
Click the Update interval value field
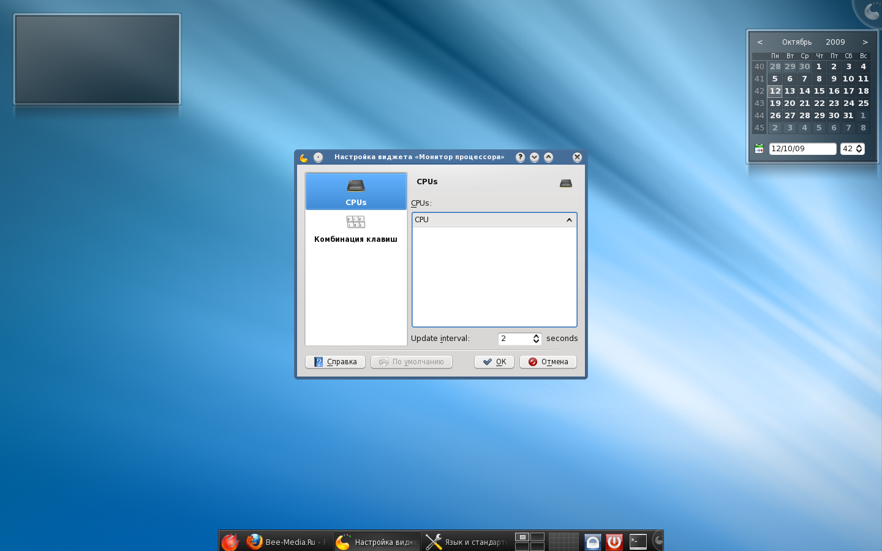(x=515, y=339)
